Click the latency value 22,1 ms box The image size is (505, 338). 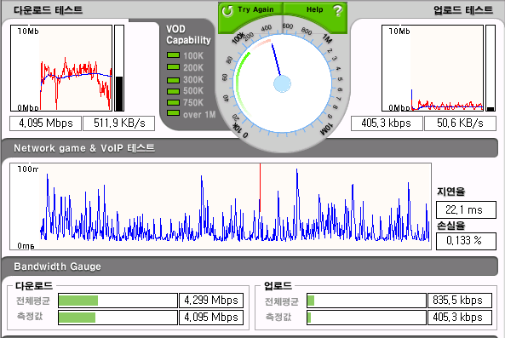pyautogui.click(x=466, y=210)
